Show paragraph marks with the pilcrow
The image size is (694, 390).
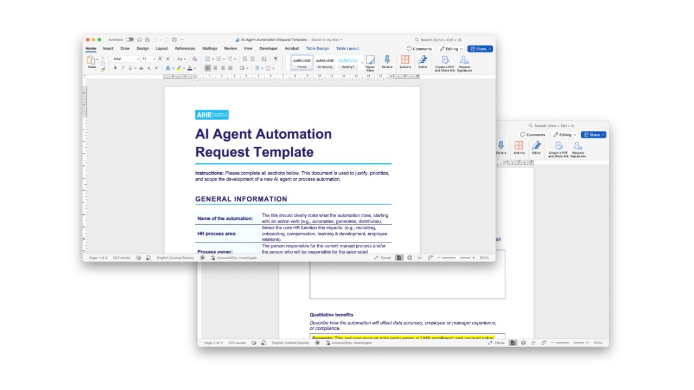(x=275, y=58)
